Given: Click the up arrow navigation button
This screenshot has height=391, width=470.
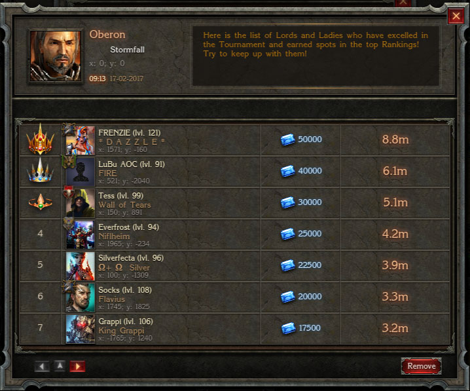Looking at the screenshot, I should (60, 366).
